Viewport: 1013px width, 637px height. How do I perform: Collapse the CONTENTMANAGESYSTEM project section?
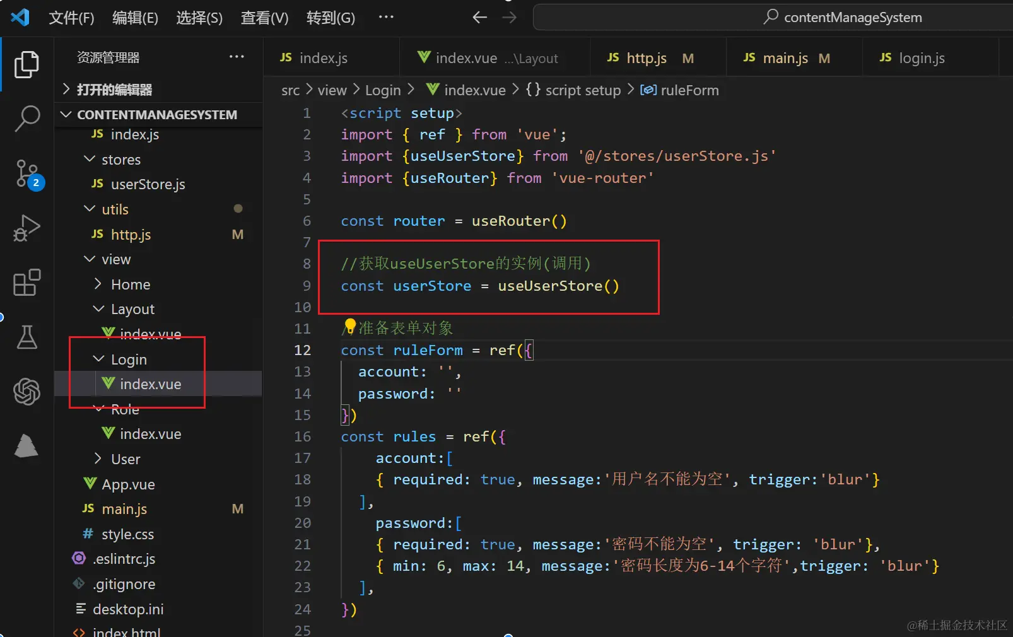66,115
